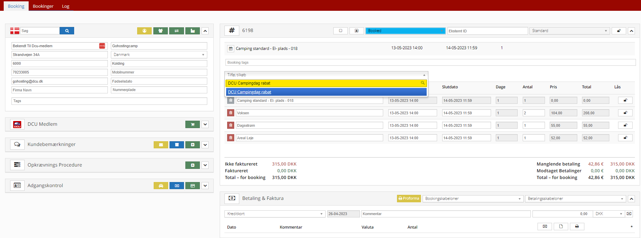
Task: Expand the Kundebemærkninger panel chevron
Action: [x=205, y=145]
